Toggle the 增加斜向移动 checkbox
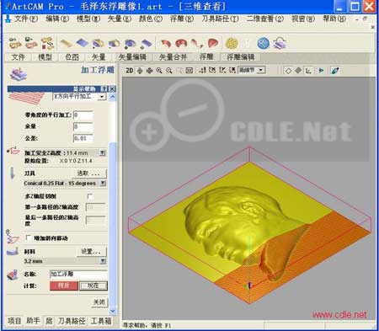 pos(28,238)
